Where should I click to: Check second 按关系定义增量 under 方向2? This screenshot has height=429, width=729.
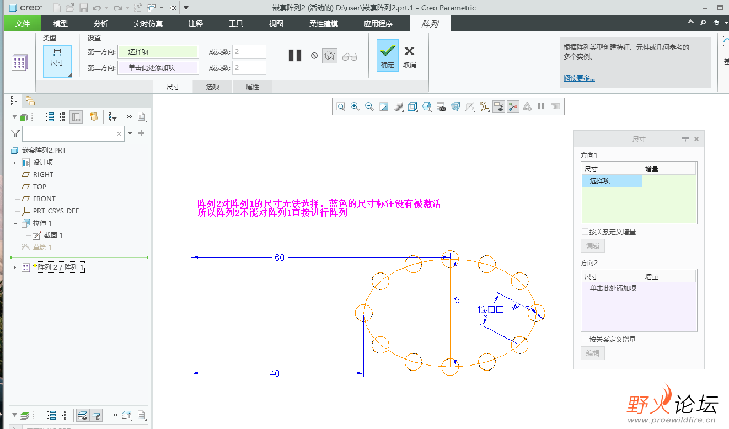585,340
